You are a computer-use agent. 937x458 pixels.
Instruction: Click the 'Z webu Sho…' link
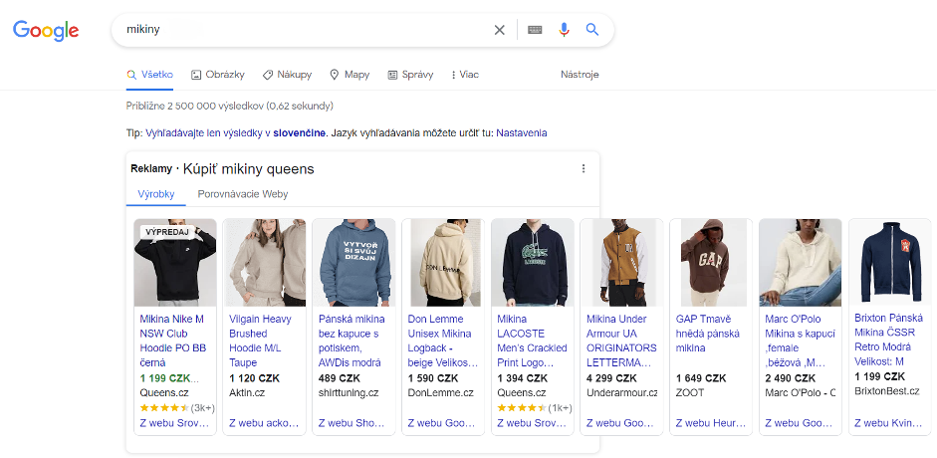pyautogui.click(x=353, y=423)
